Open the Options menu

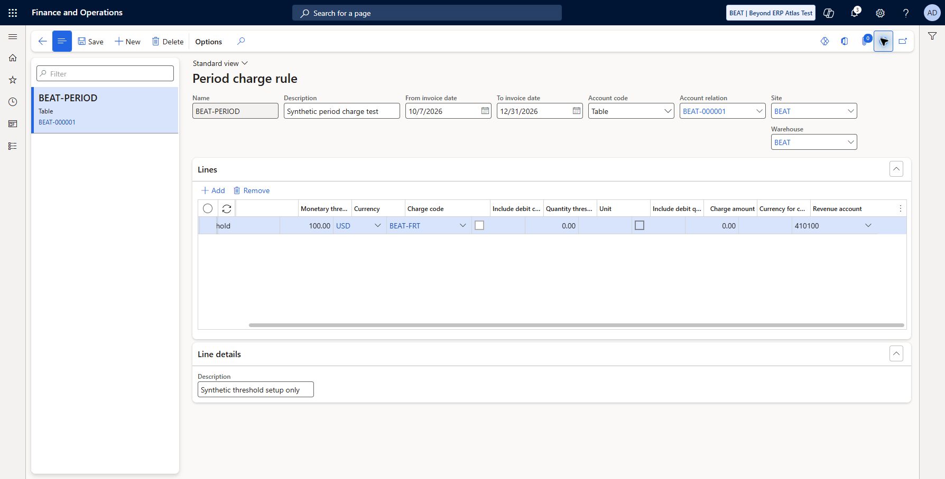209,41
